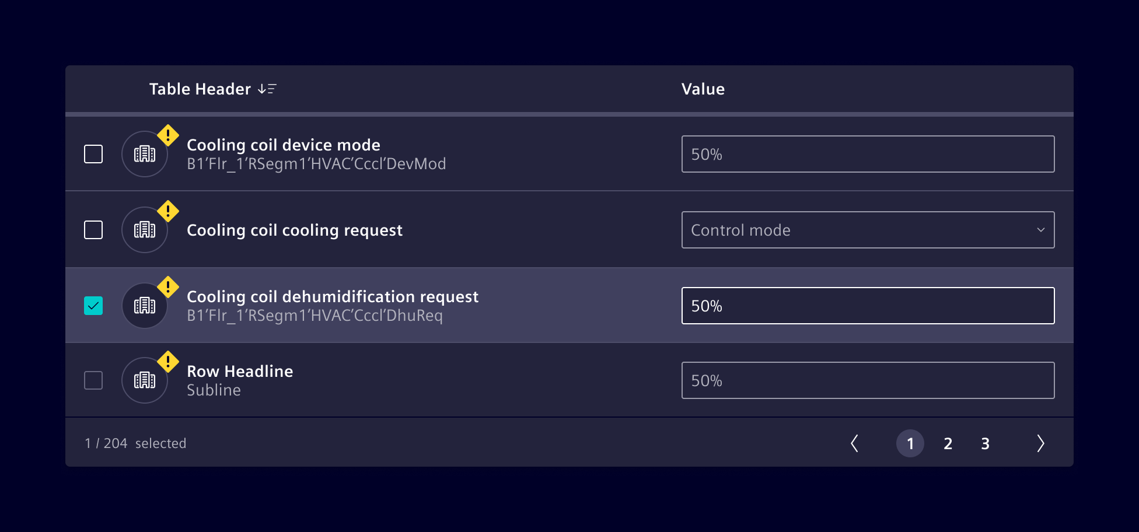
Task: Click the sort icon beside Table Header
Action: (267, 89)
